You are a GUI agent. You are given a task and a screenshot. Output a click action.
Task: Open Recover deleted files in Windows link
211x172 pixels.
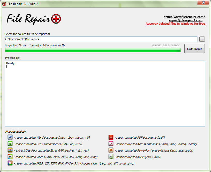[x=175, y=24]
